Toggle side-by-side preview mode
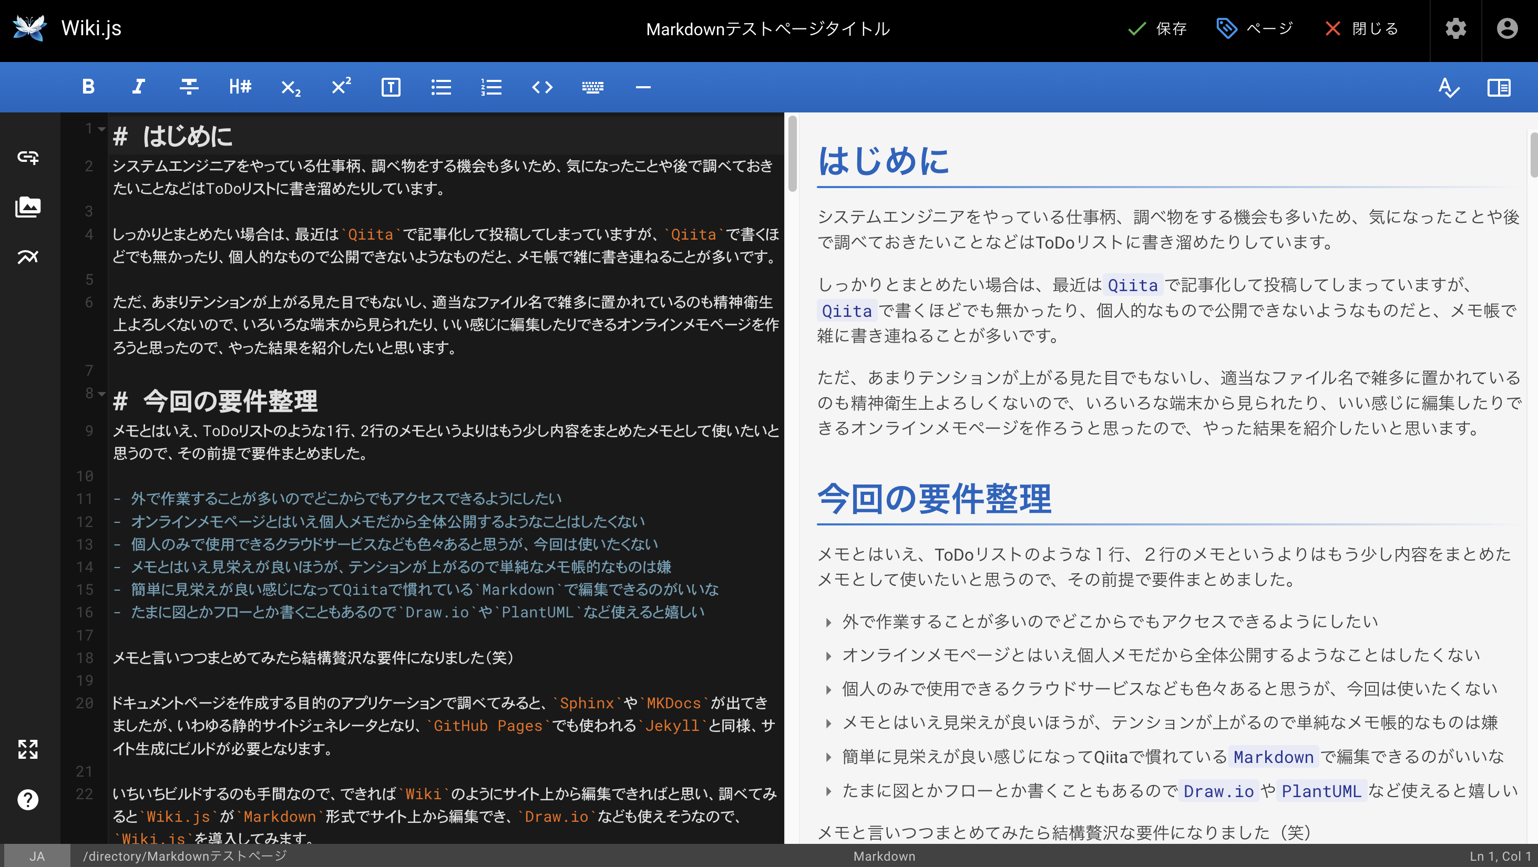The height and width of the screenshot is (867, 1538). click(1499, 87)
